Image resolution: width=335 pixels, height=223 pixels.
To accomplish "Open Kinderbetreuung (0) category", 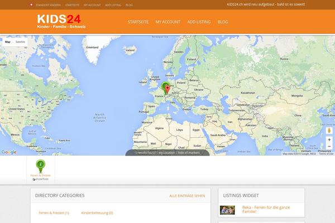I will (x=97, y=213).
